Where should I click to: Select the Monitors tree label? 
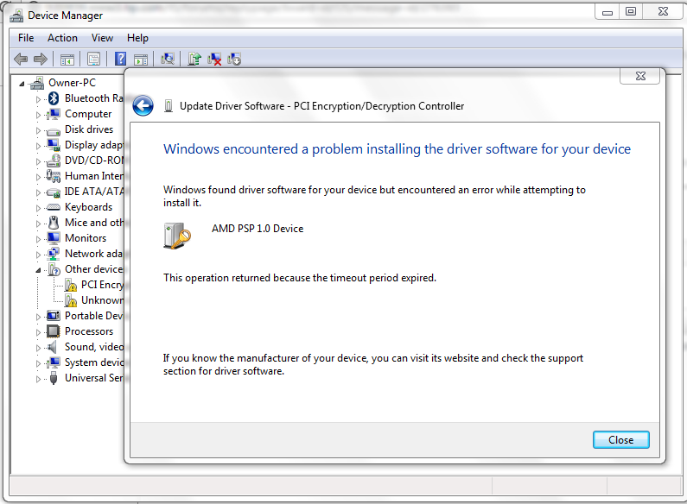pyautogui.click(x=86, y=238)
